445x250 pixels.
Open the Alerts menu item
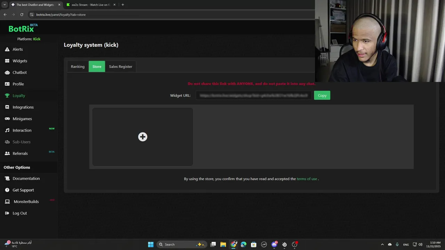[x=18, y=49]
